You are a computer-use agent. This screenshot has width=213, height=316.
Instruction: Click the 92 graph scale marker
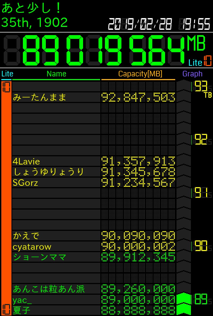coord(202,140)
